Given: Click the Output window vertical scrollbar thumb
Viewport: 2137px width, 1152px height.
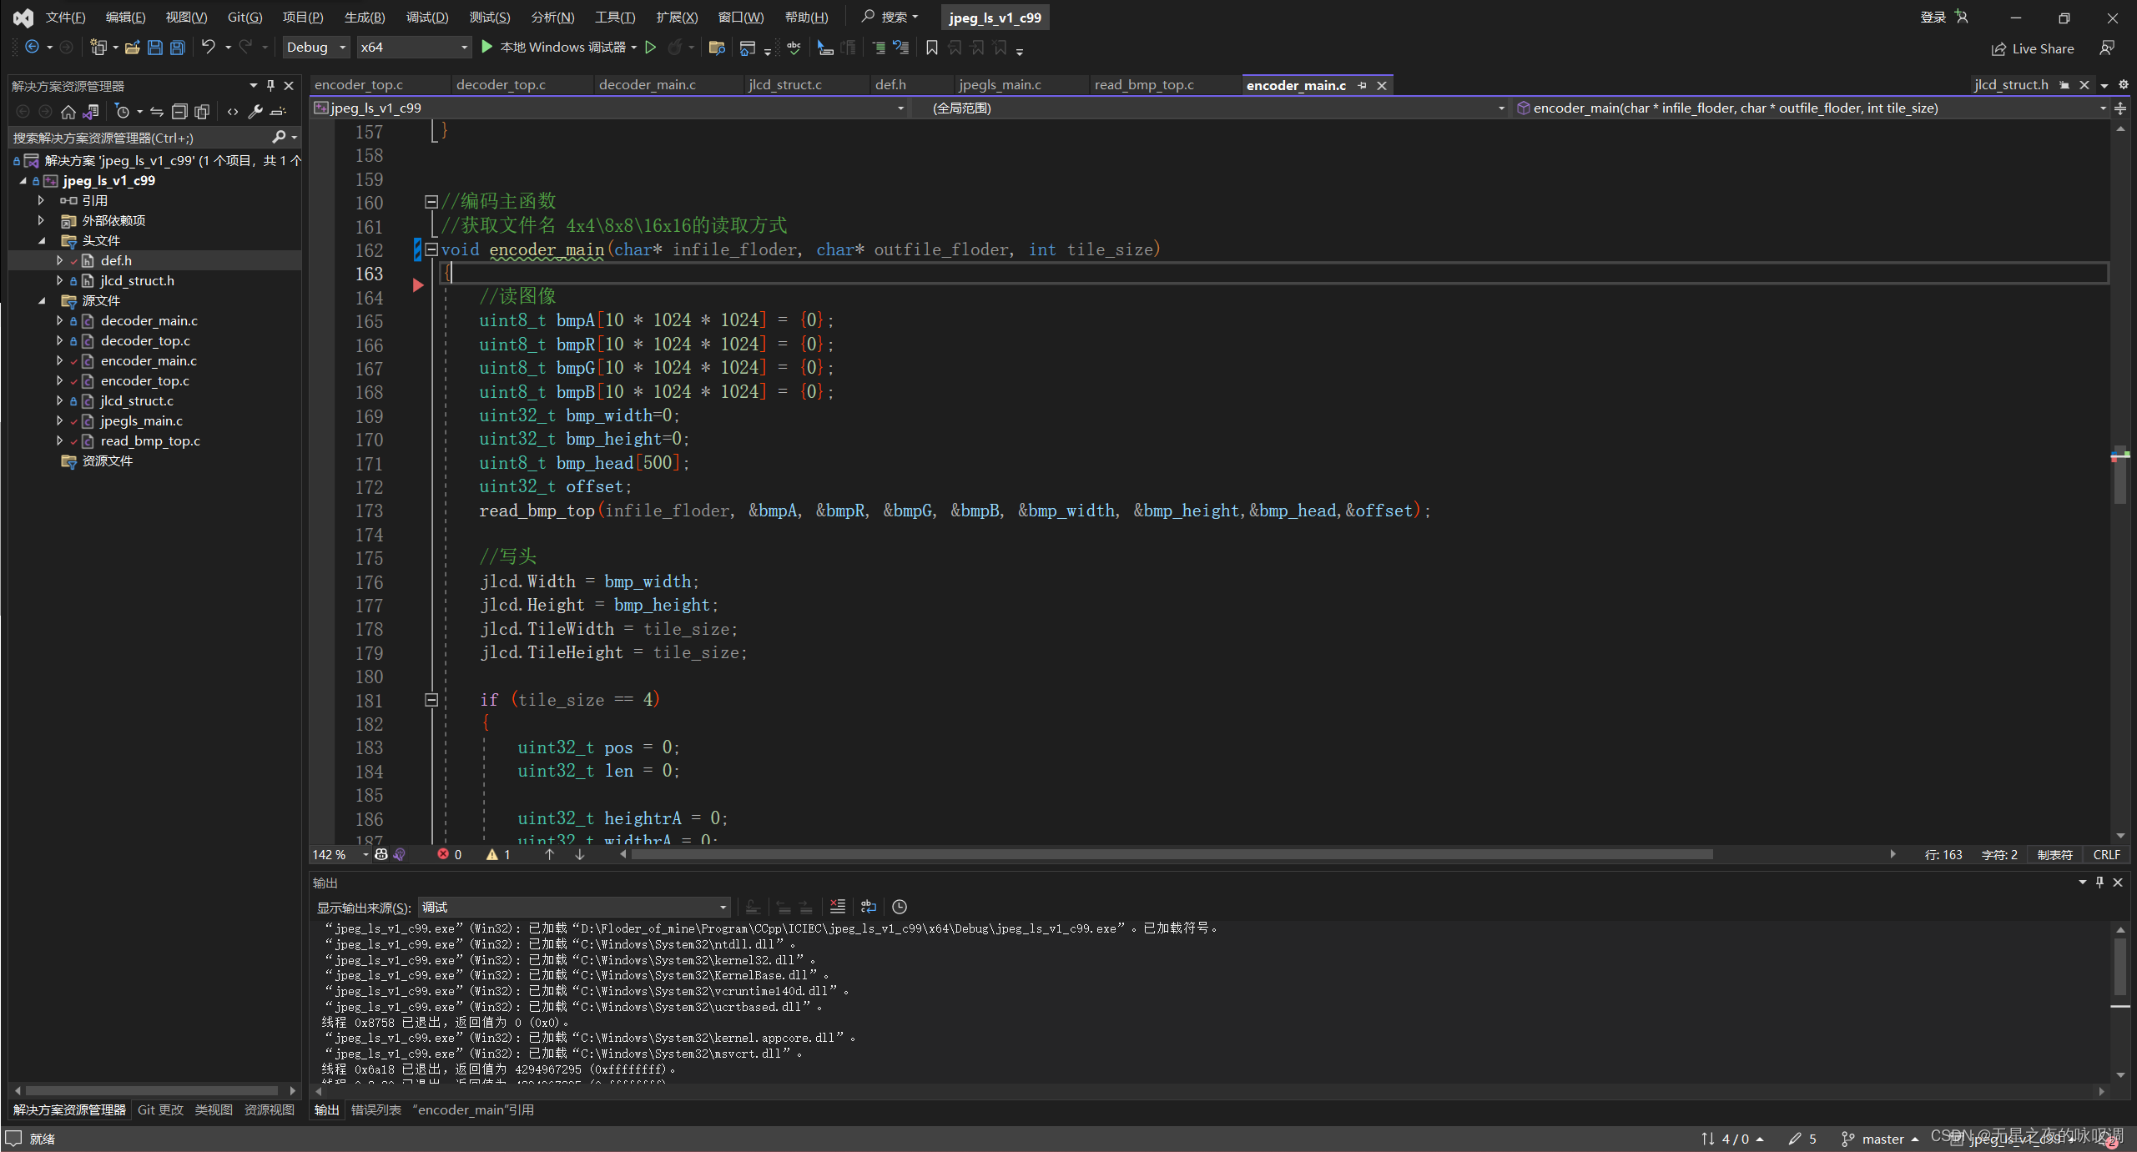Looking at the screenshot, I should click(2120, 966).
